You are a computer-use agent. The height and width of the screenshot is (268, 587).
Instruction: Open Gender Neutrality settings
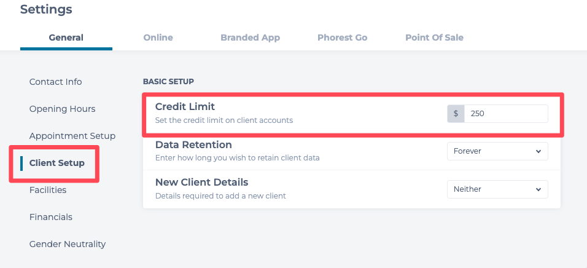coord(68,244)
